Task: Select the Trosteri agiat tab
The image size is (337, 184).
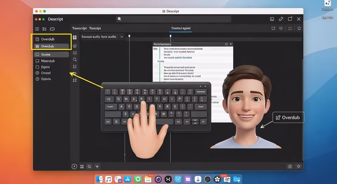Action: click(x=181, y=28)
